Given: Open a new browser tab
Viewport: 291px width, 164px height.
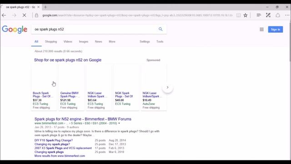Looking at the screenshot, I should pyautogui.click(x=45, y=7).
